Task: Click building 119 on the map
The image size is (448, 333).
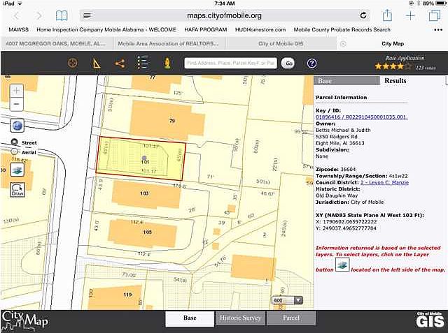Action: coord(116,297)
